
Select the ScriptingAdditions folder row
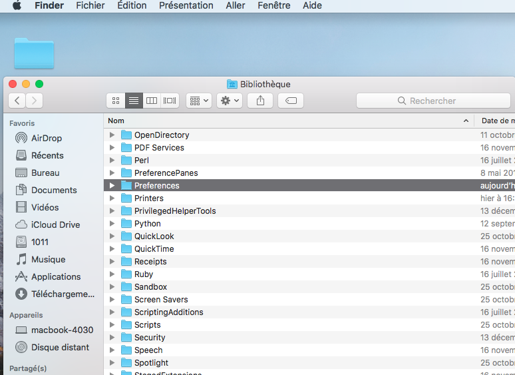pos(309,312)
